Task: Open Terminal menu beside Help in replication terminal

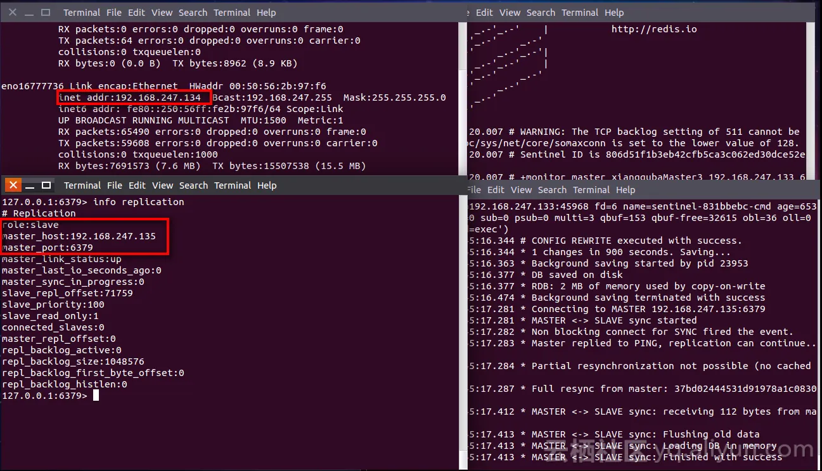Action: point(233,185)
